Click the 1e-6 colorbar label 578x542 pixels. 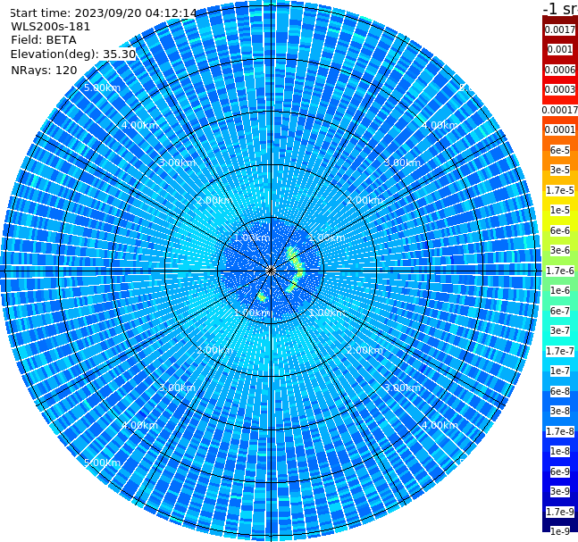pos(560,290)
